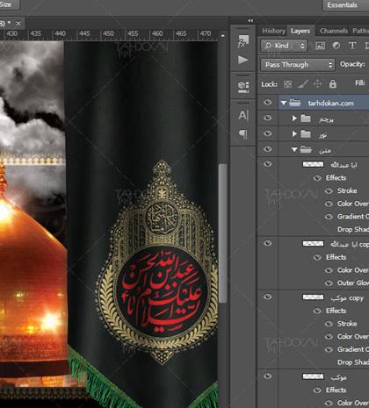Collapse panels with the double-arrow icon

pos(250,20)
